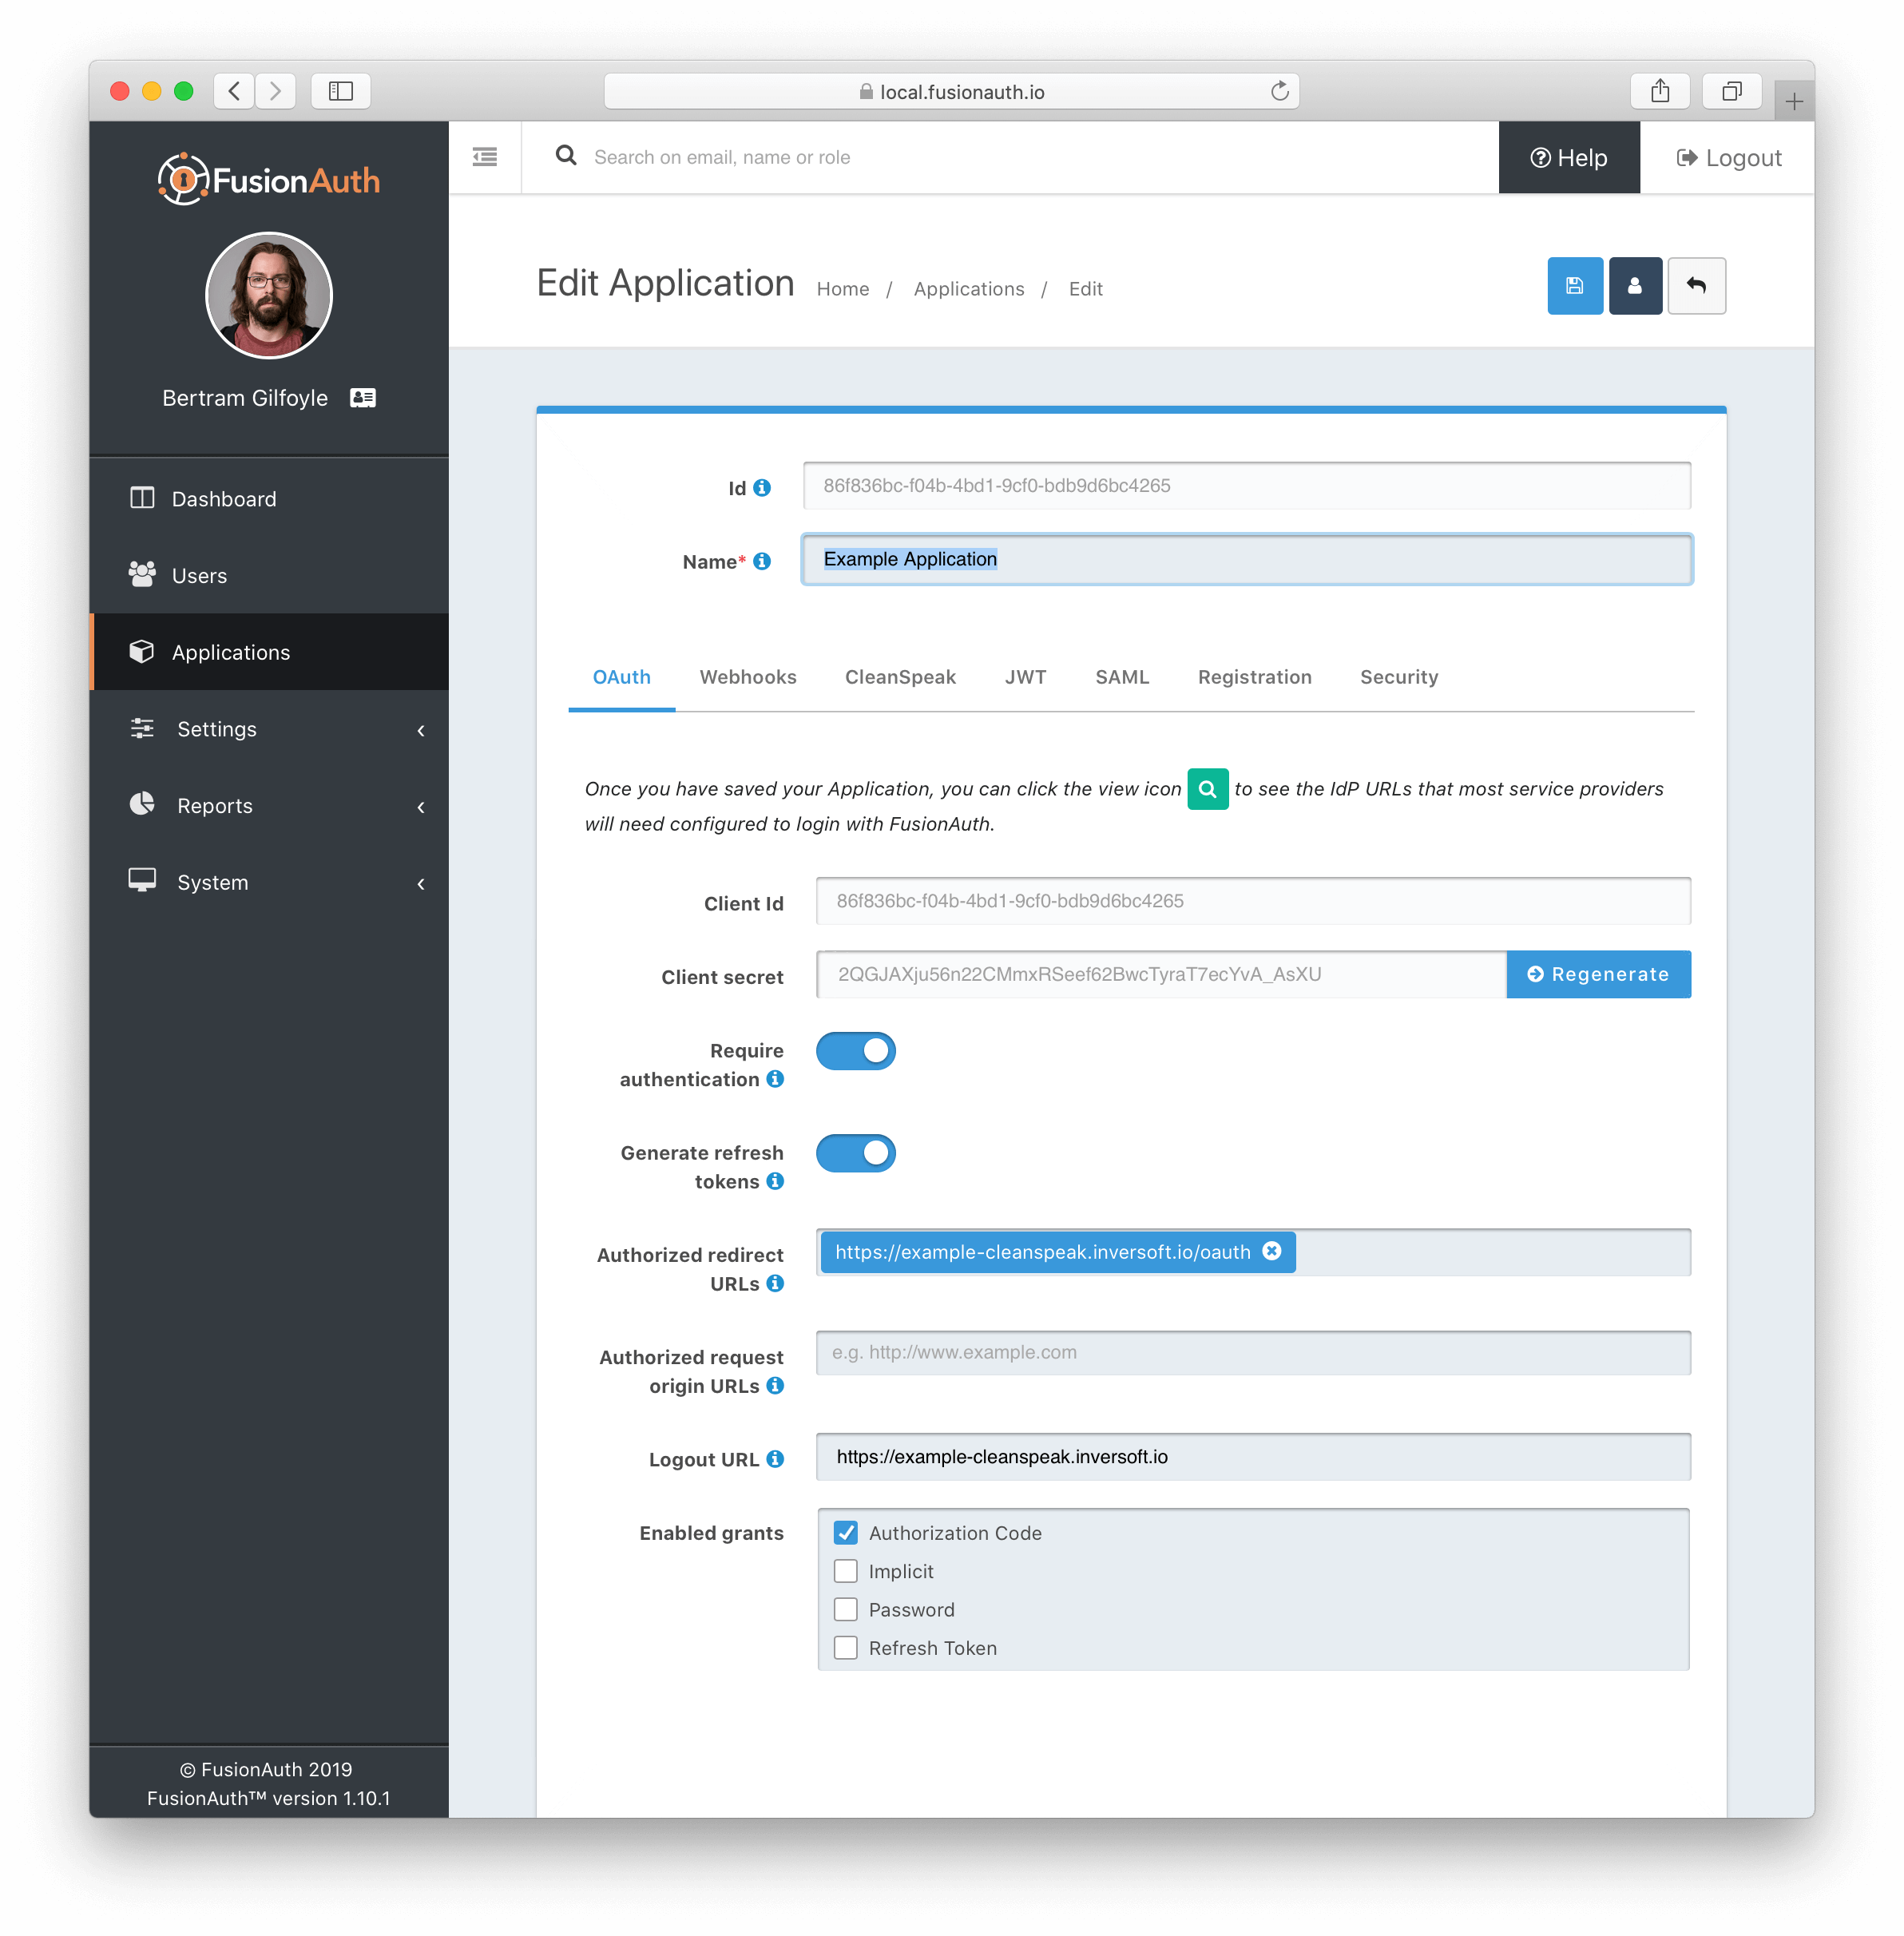Expand the Reports menu chevron
This screenshot has width=1904, height=1936.
[421, 807]
